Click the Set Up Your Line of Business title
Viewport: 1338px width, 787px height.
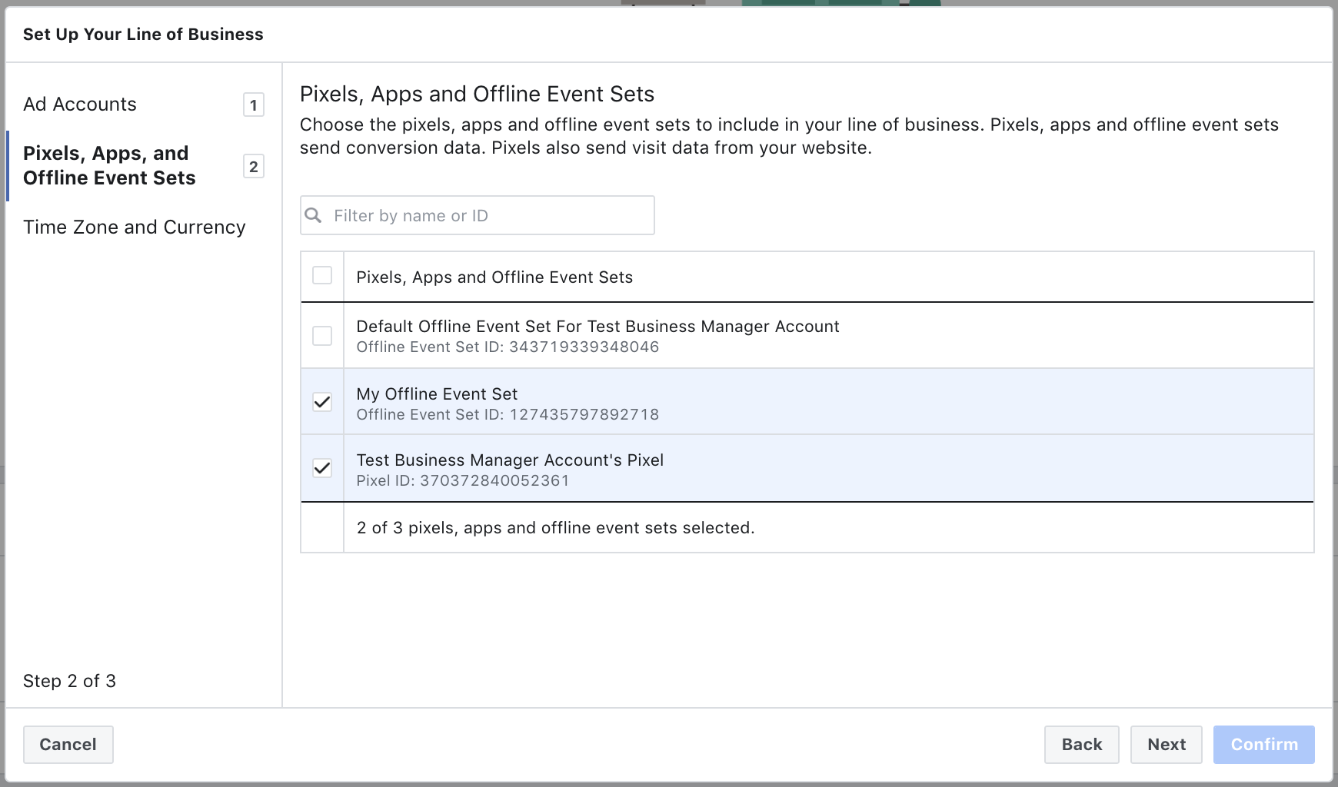(143, 34)
